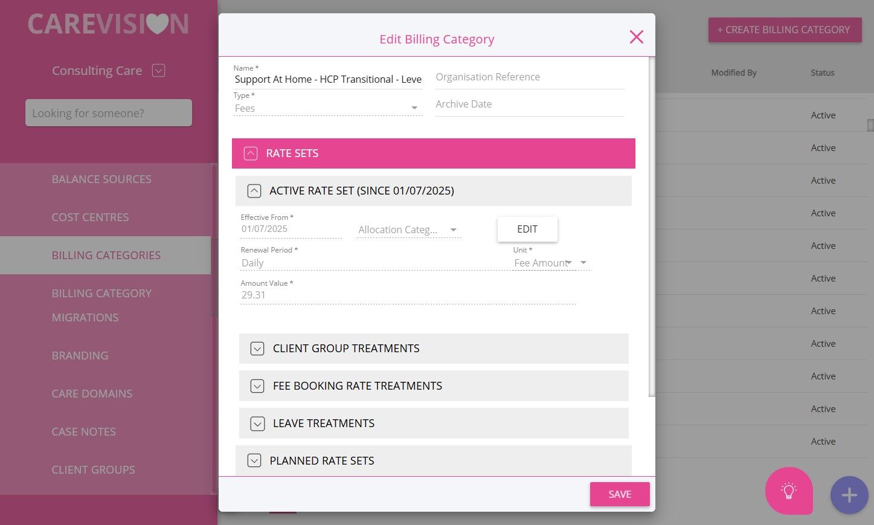Expand Client Group Treatments section
The height and width of the screenshot is (525, 874).
pos(257,349)
